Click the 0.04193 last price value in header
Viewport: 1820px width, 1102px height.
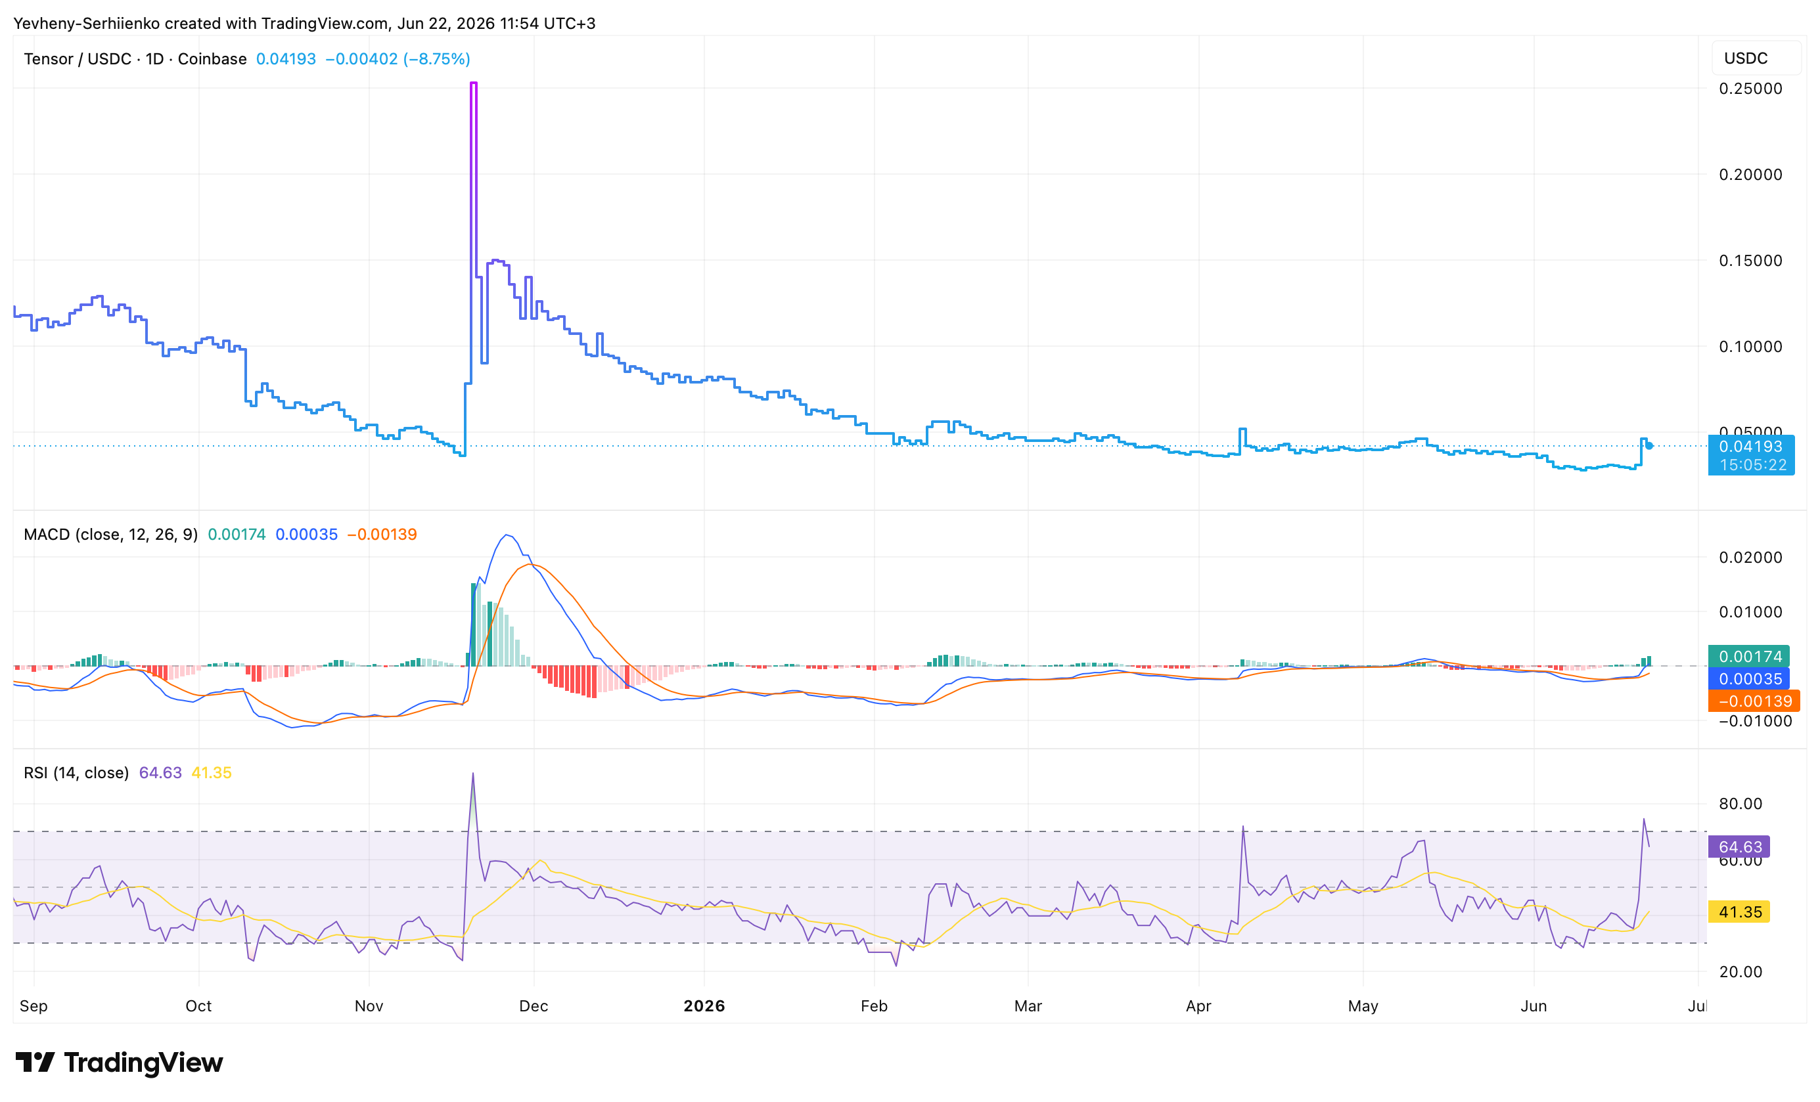point(286,58)
